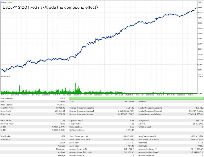This screenshot has width=204, height=157.
Task: Select the Total Deals value 7706
Action: click(63, 139)
